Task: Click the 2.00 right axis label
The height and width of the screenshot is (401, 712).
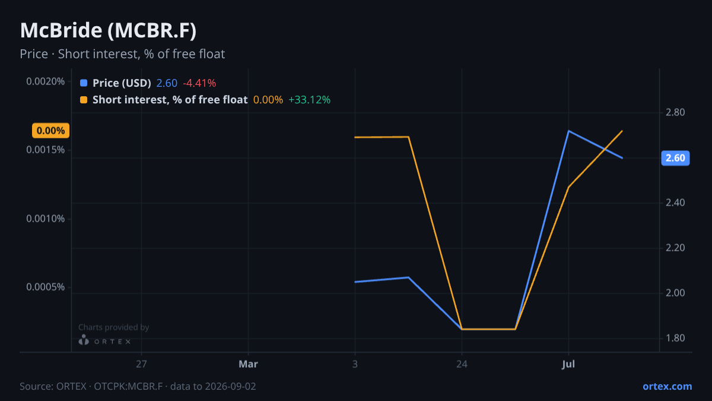Action: (x=676, y=293)
